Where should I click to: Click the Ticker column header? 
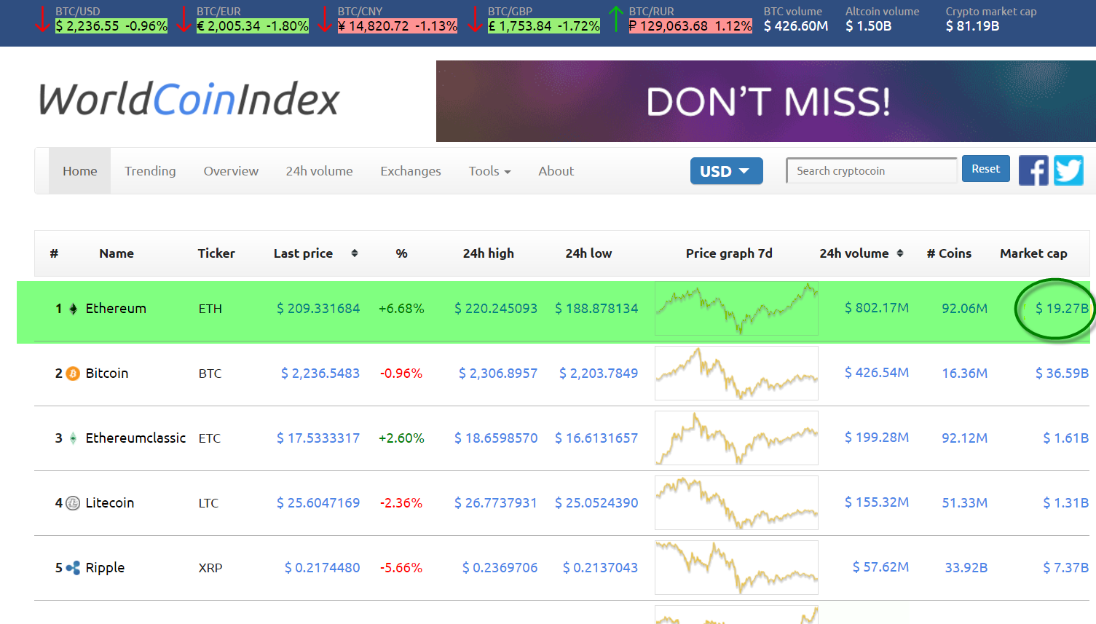click(216, 253)
